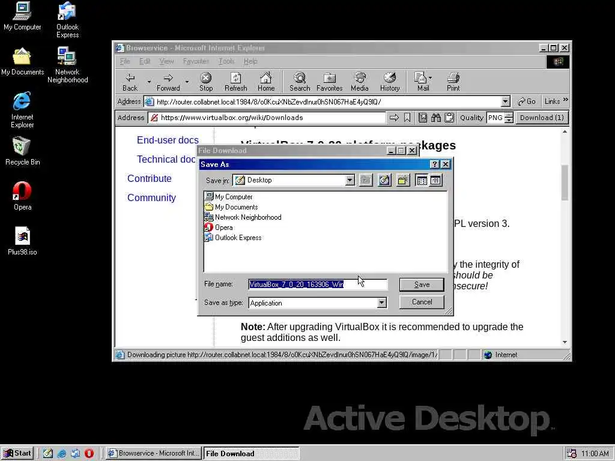Image resolution: width=615 pixels, height=461 pixels.
Task: Expand the Save in Desktop dropdown
Action: (x=350, y=180)
